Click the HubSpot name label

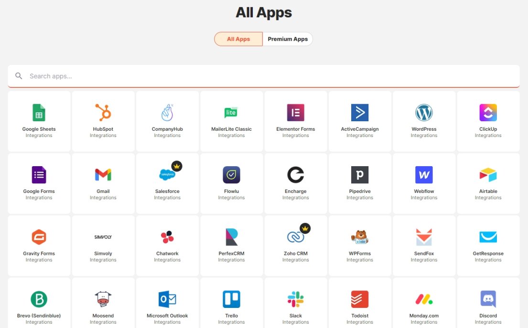[103, 129]
